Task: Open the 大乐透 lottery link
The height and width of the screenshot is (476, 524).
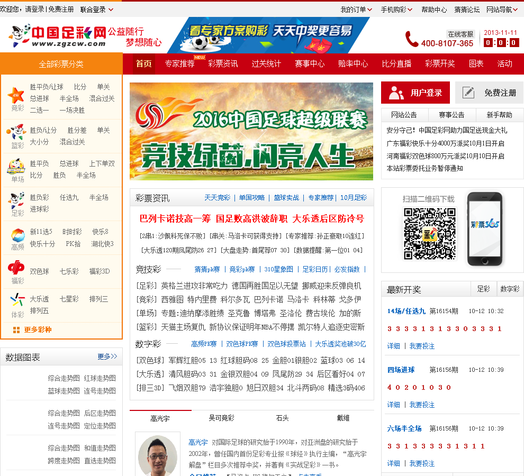Action: (40, 299)
